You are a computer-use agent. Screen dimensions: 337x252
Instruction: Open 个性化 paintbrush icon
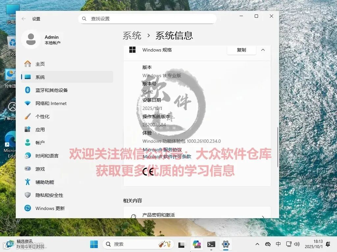coord(28,116)
